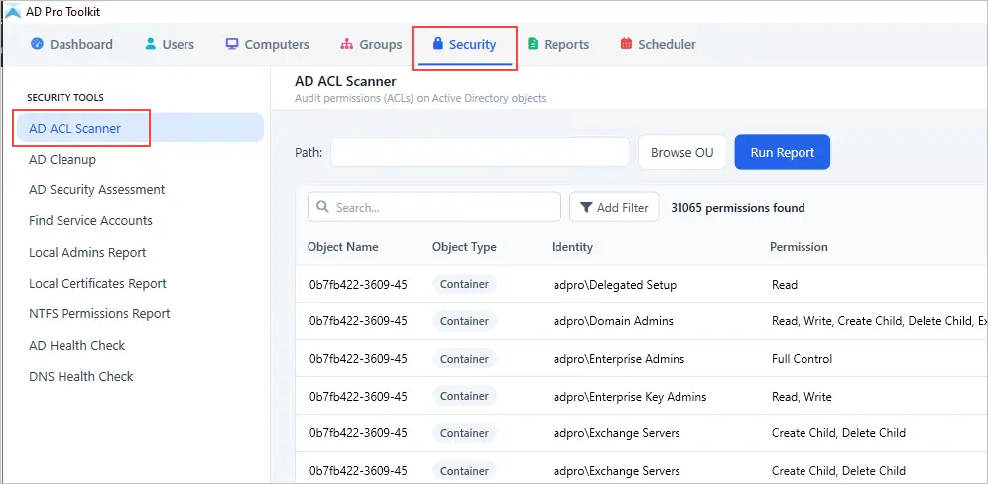Sort by the Object Name column header

(343, 247)
